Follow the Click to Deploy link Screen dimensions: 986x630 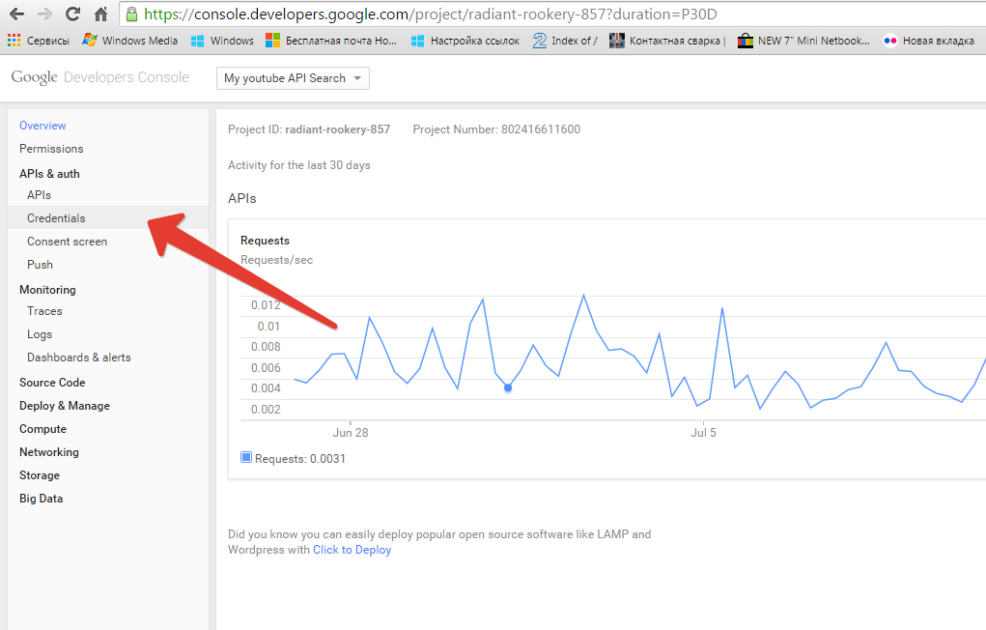click(x=352, y=550)
